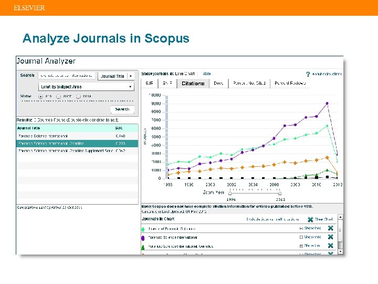Image resolution: width=378 pixels, height=284 pixels.
Task: Switch to the SJR chart tab
Action: [149, 83]
